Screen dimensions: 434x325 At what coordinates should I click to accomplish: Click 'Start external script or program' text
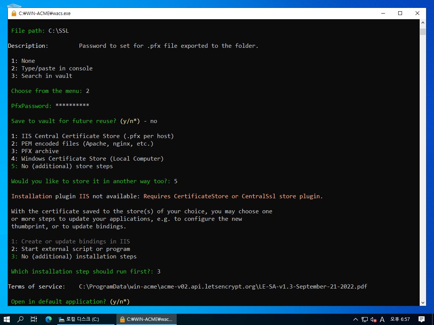[76, 249]
